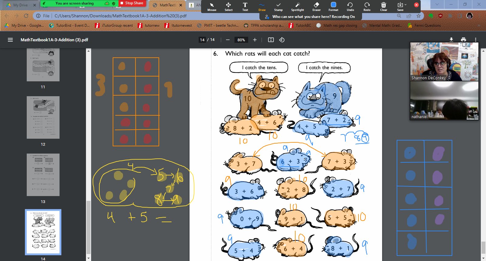The image size is (486, 261).
Task: Redo the annotation
Action: coord(367,6)
